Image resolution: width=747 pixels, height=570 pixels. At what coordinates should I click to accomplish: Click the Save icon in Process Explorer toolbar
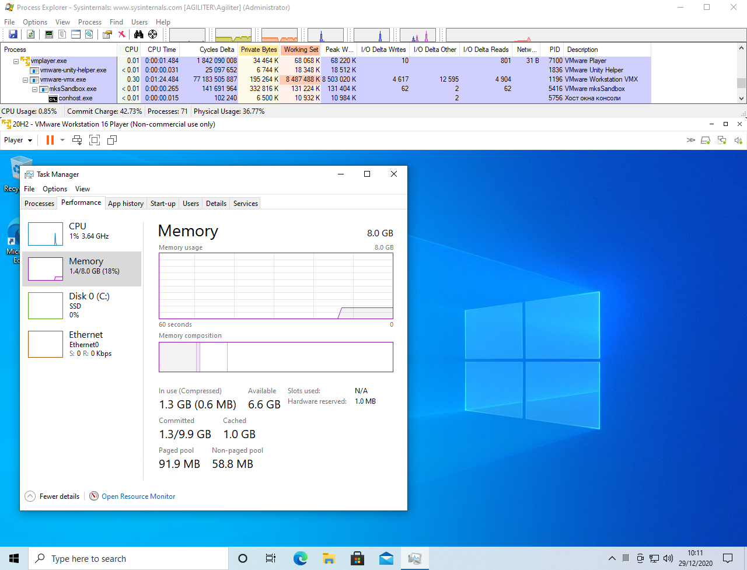13,34
